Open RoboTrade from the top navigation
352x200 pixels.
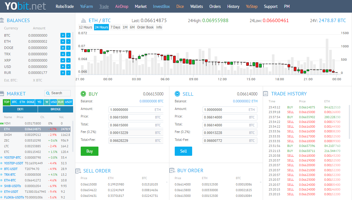(x=65, y=7)
